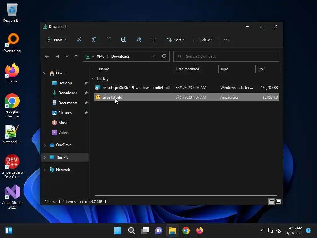This screenshot has height=238, width=317.
Task: Expand the OneDrive tree node
Action: tap(45, 145)
